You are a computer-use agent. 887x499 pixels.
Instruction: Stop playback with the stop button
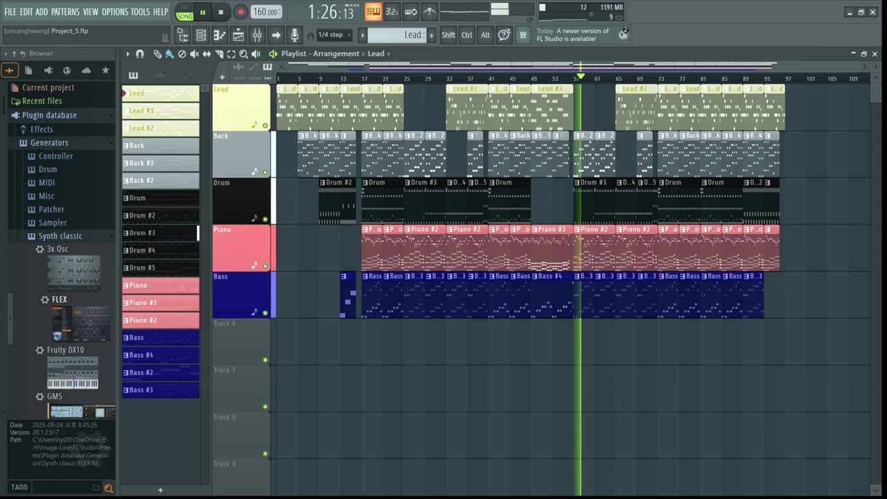221,12
